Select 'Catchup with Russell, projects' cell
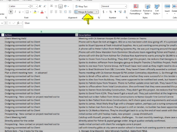Viewport: 177px width, 132px height. click(x=128, y=117)
